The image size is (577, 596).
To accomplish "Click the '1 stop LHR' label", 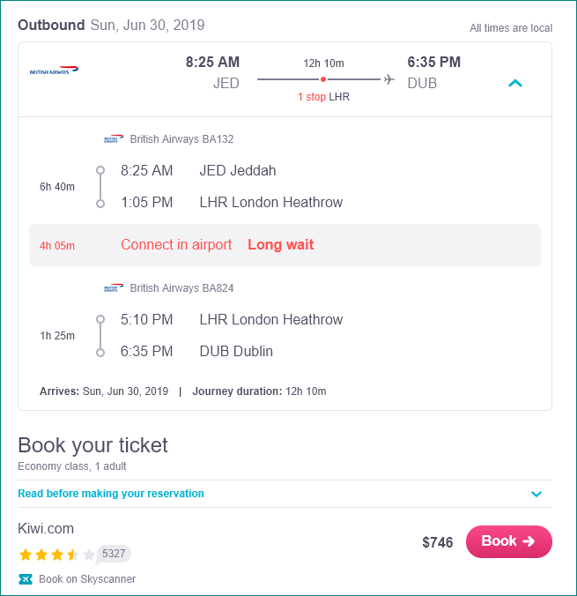I will (x=323, y=97).
